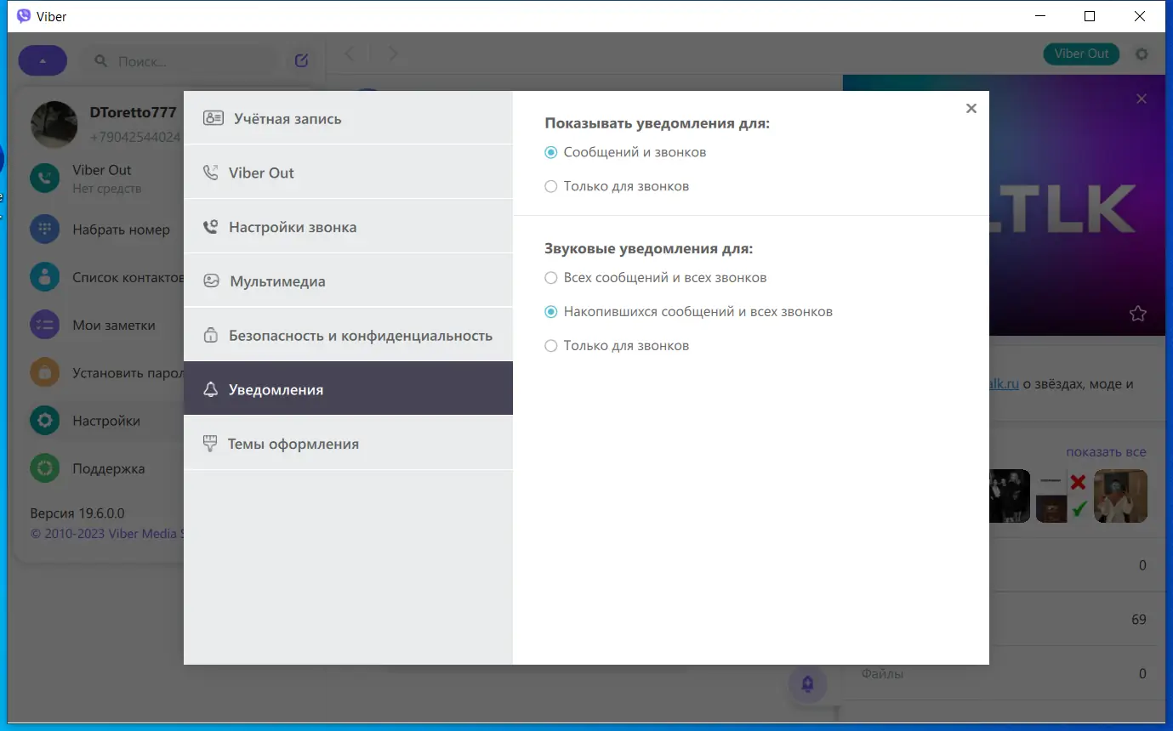Open the Темы оформления tab
1173x731 pixels.
[348, 444]
